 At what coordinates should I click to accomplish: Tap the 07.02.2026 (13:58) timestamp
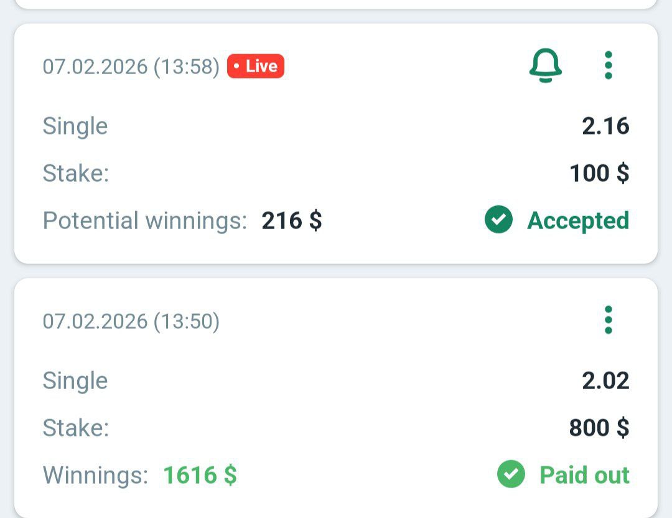[131, 67]
